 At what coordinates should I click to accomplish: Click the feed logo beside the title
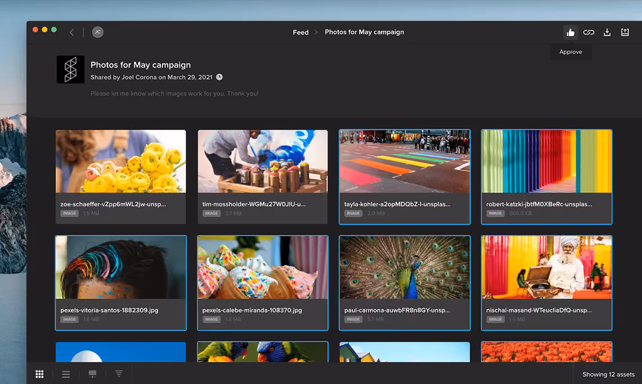[70, 70]
